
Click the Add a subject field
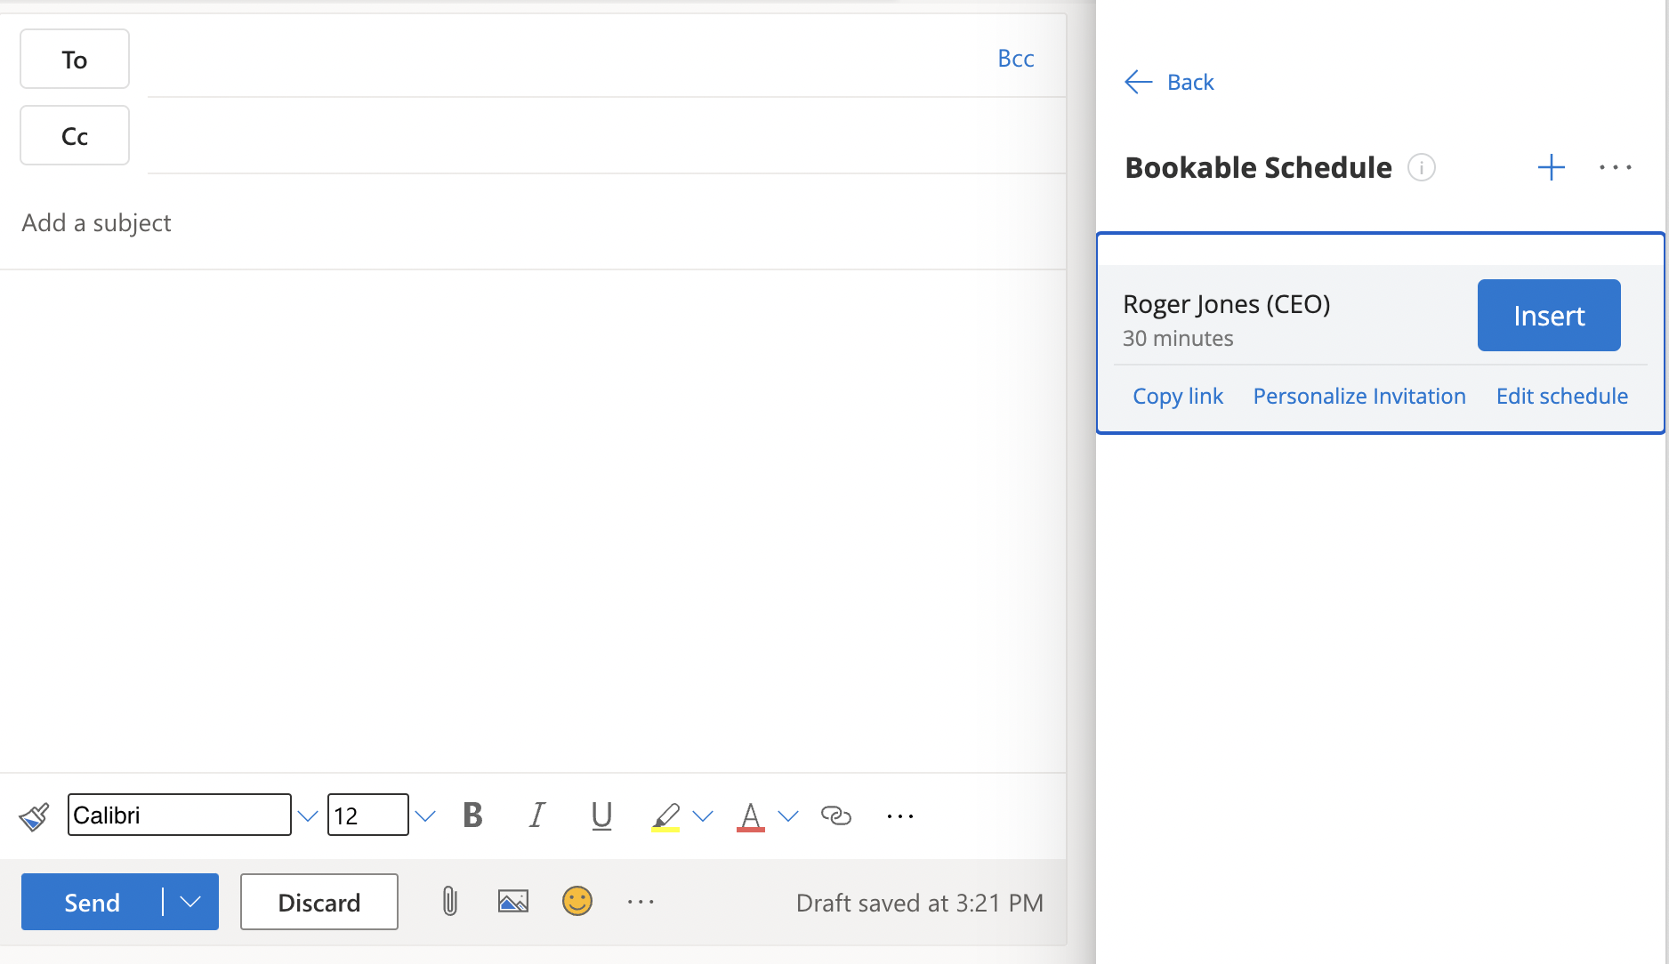click(532, 222)
